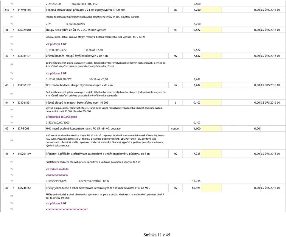
Task: Click total 0,00 in the 337-PC03 row
Action: tap(257, 129)
